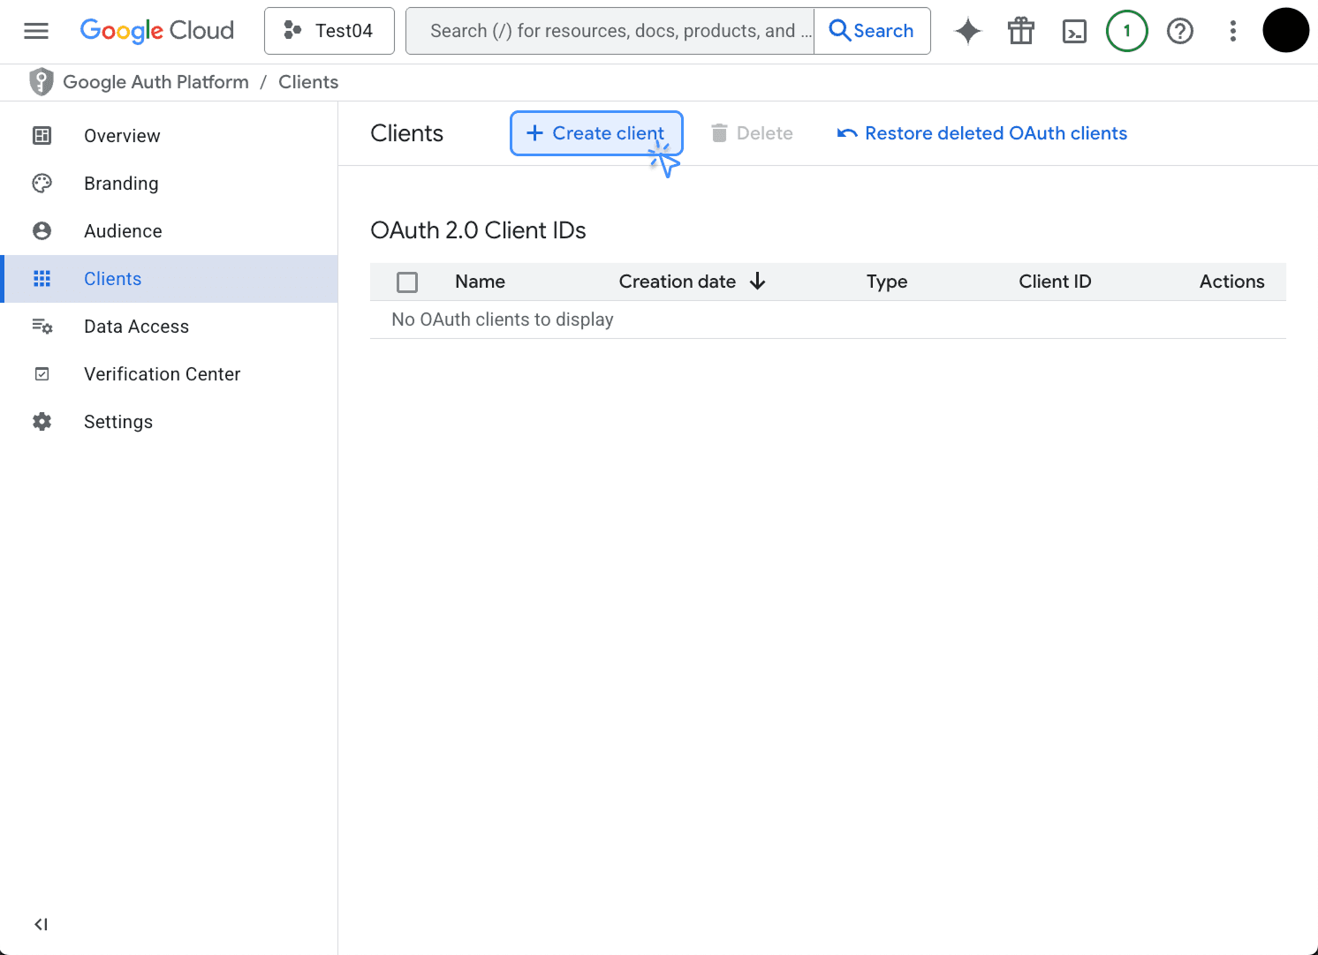Click the 'OAuth 2.0 Client IDs' heading
The width and height of the screenshot is (1318, 955).
478,230
